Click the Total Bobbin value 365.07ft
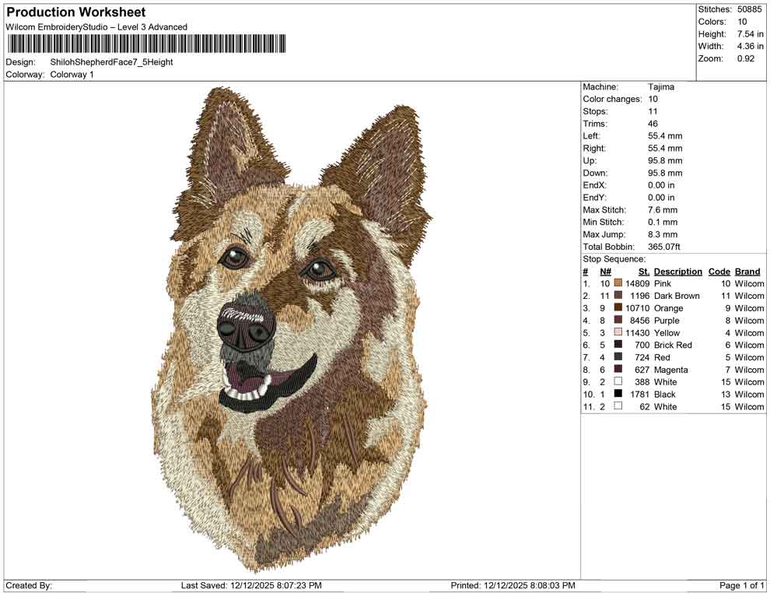This screenshot has width=770, height=593. coord(665,246)
